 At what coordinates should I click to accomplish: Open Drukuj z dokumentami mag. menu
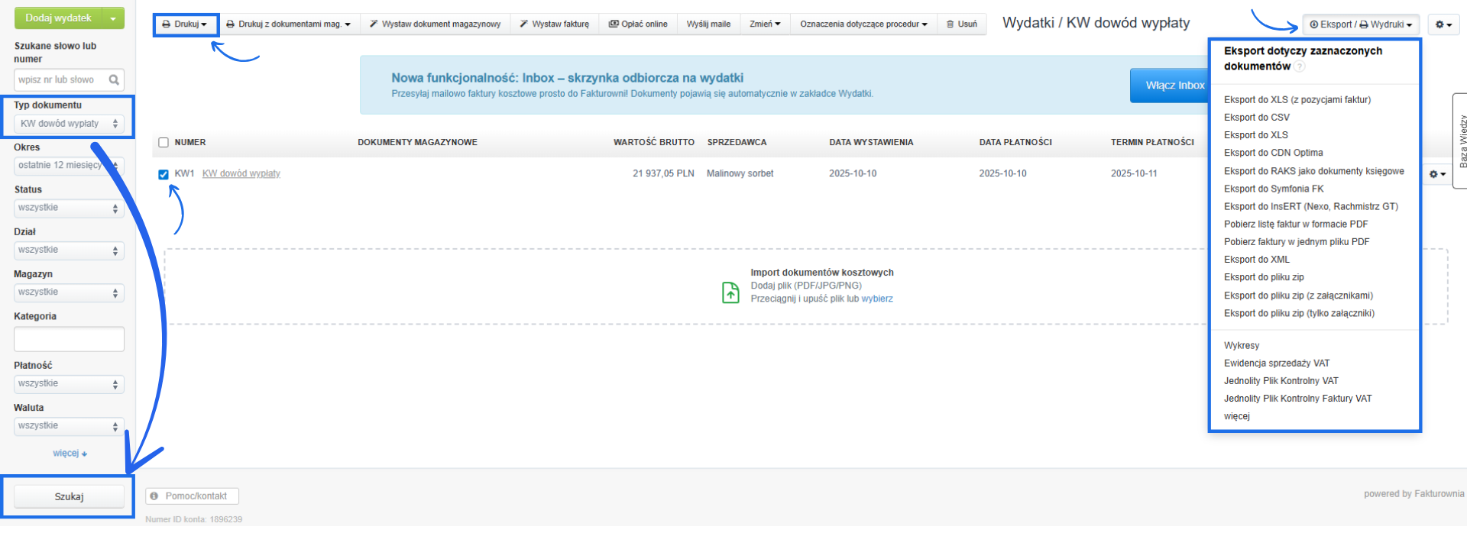288,24
